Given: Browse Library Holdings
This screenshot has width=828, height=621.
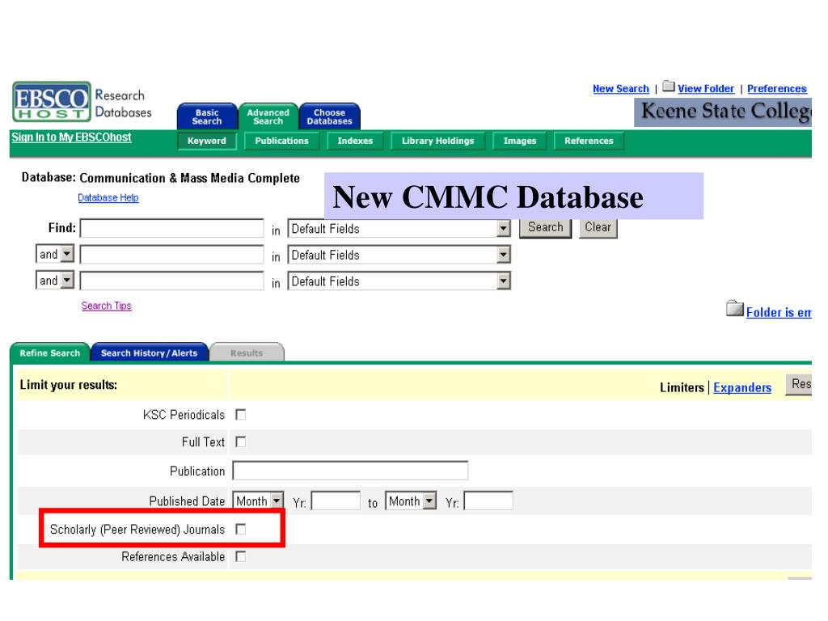Looking at the screenshot, I should [437, 141].
